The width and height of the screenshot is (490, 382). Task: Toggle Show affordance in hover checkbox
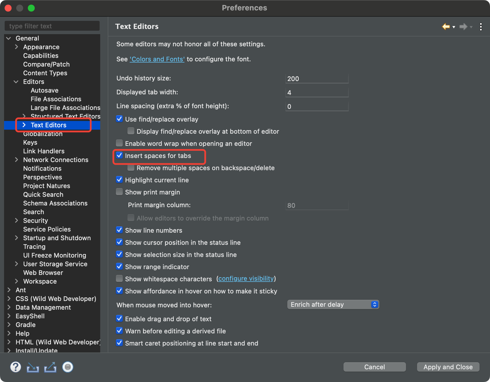[x=119, y=291]
